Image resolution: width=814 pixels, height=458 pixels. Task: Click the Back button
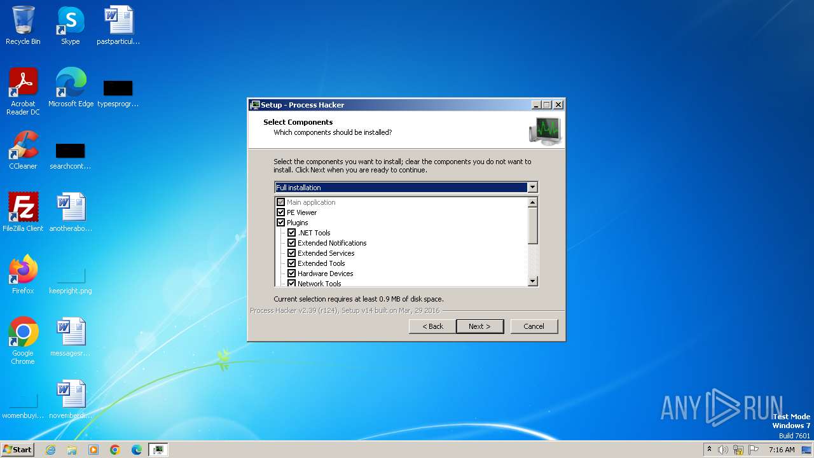pos(432,326)
